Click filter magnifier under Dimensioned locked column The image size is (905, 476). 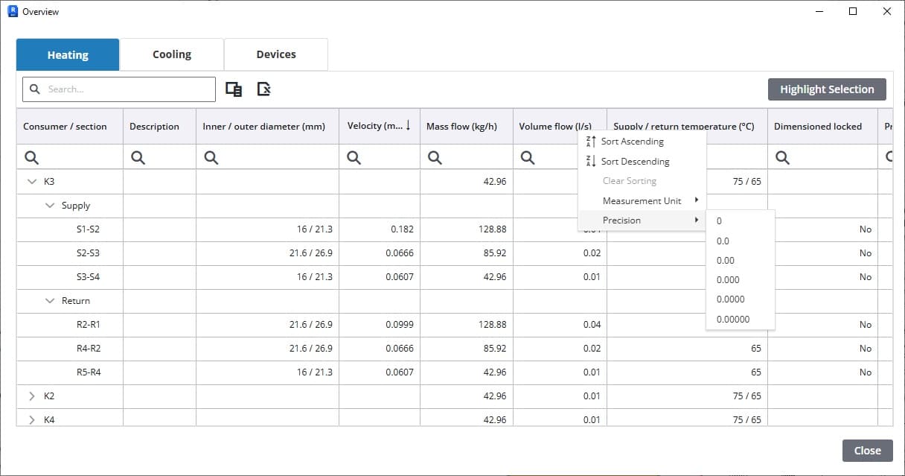pos(783,157)
